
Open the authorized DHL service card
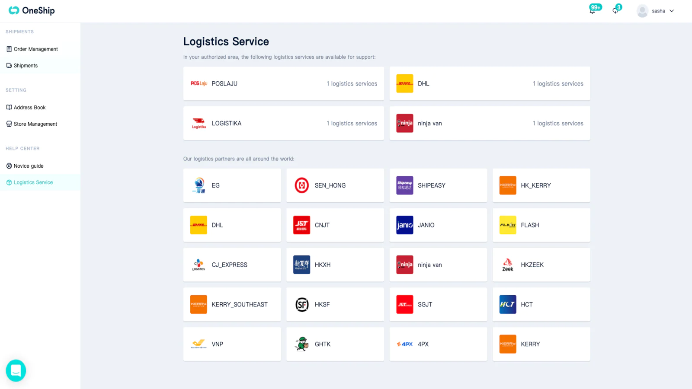(x=490, y=83)
